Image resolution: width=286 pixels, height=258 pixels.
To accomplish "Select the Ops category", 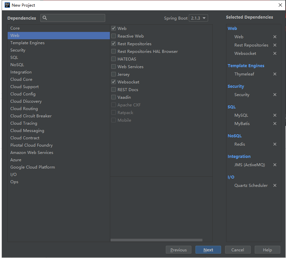I will coord(59,182).
